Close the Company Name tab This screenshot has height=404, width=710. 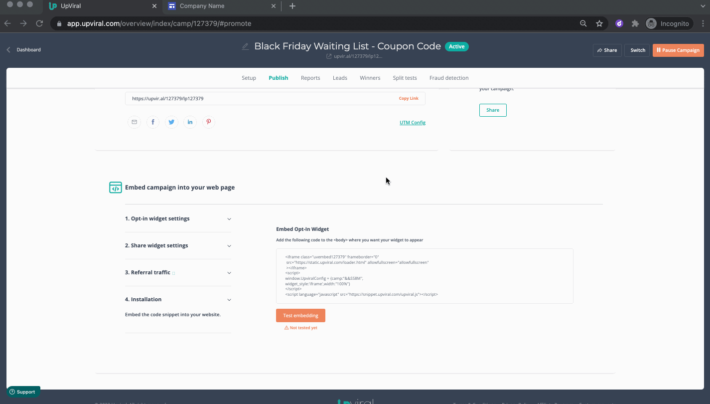274,6
